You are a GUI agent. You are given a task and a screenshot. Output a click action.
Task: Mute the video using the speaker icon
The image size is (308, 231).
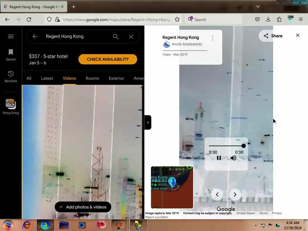[233, 158]
